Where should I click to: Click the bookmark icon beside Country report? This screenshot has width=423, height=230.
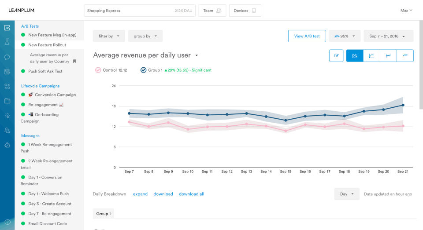74,62
